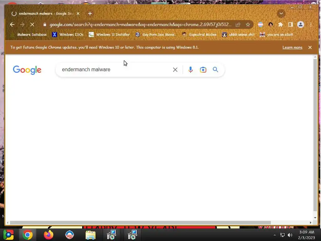Screen dimensions: 321x241
Task: Go back to previous page
Action: [x=12, y=24]
